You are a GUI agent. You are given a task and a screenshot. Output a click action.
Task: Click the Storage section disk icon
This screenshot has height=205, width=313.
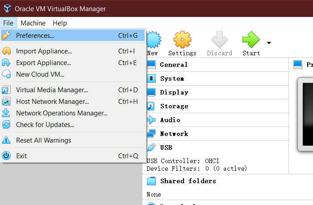pos(151,106)
